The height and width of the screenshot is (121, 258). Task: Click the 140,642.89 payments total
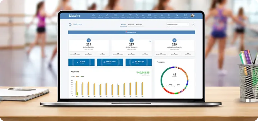click(143, 73)
